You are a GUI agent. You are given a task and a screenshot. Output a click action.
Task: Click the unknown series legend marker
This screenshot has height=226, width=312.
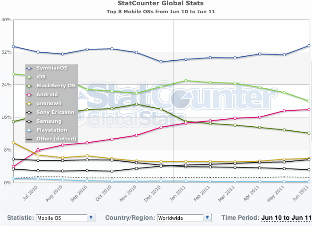click(29, 103)
